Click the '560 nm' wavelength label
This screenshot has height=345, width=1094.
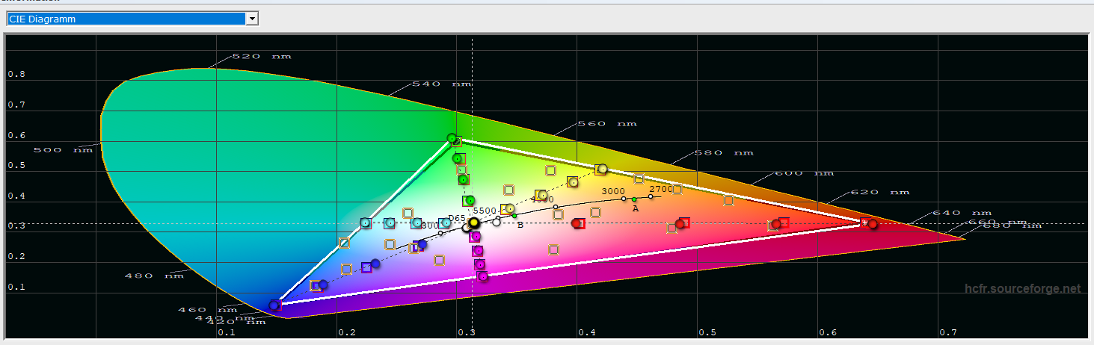607,123
